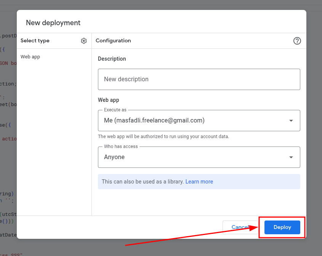
Task: Click the New deployment dialog title
Action: point(53,23)
